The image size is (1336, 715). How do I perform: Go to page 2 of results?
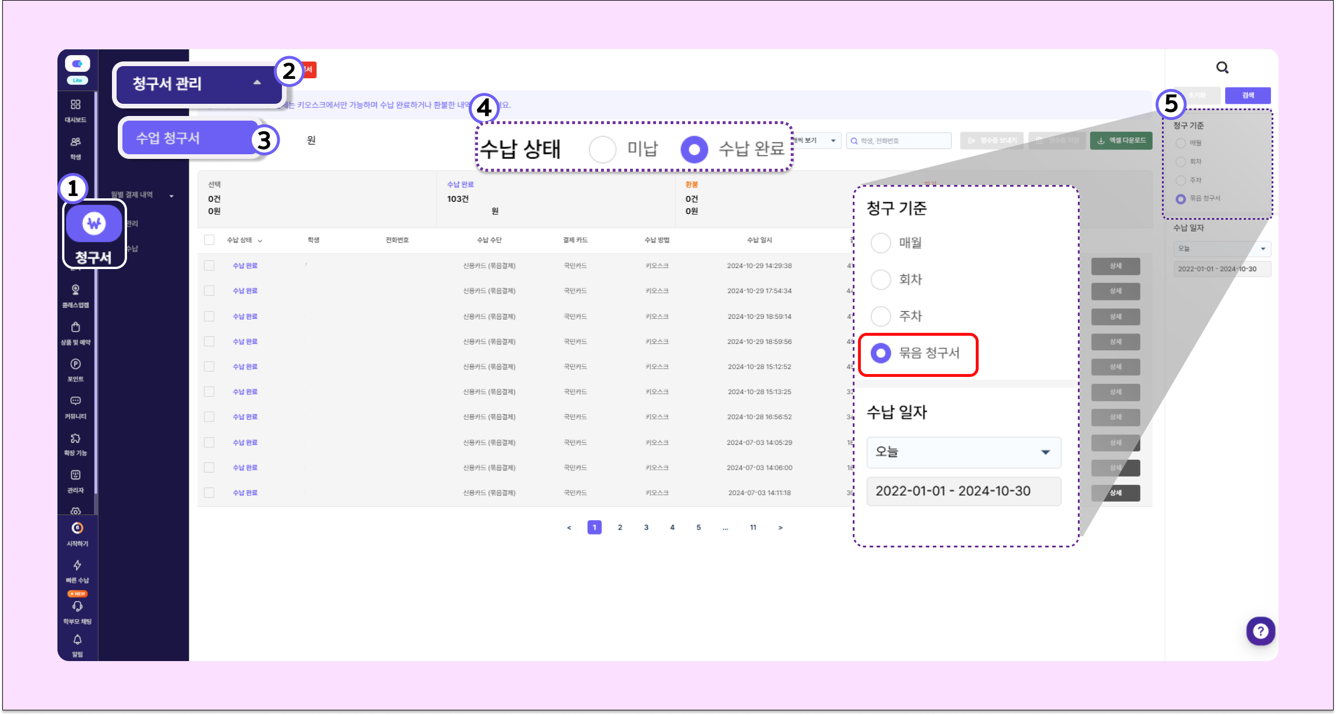[620, 527]
